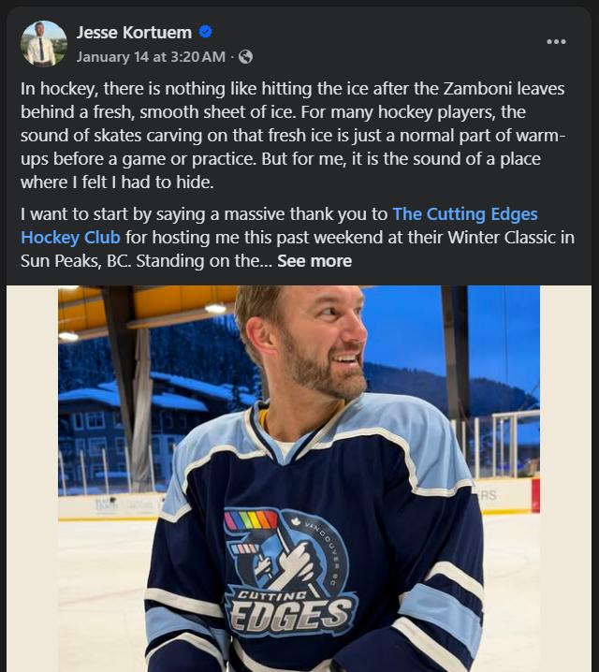Click the blue verified badge
This screenshot has width=599, height=672.
206,33
